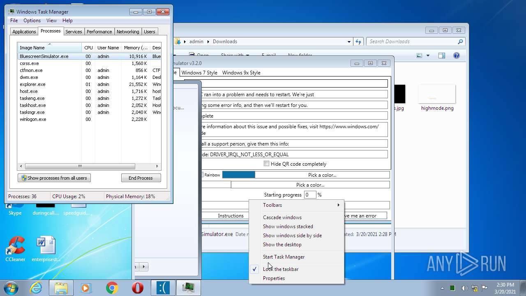The image size is (526, 296).
Task: Open Task Manager Help menu
Action: [68, 21]
